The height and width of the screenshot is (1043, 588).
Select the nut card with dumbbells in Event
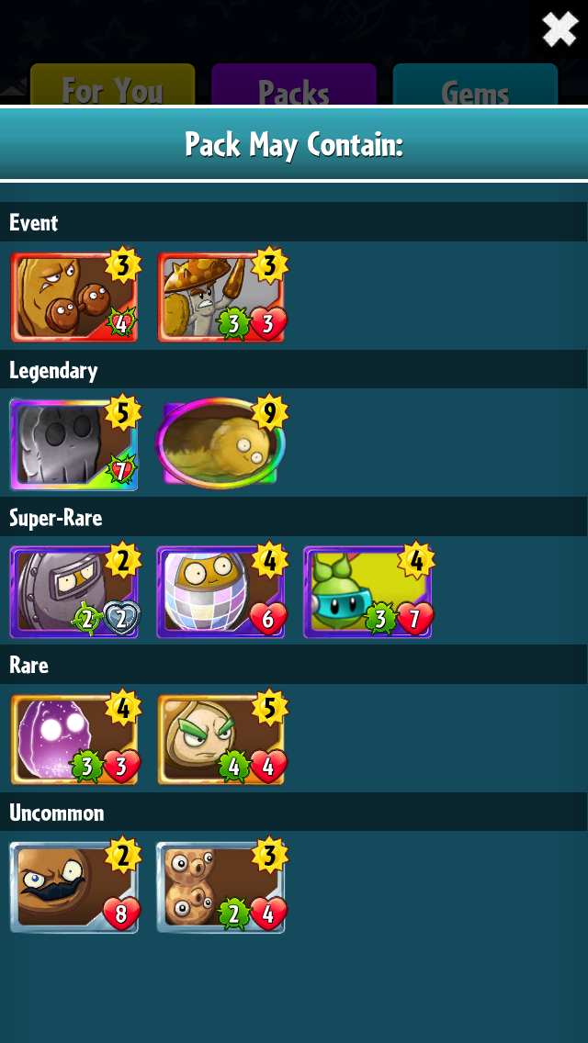[74, 297]
